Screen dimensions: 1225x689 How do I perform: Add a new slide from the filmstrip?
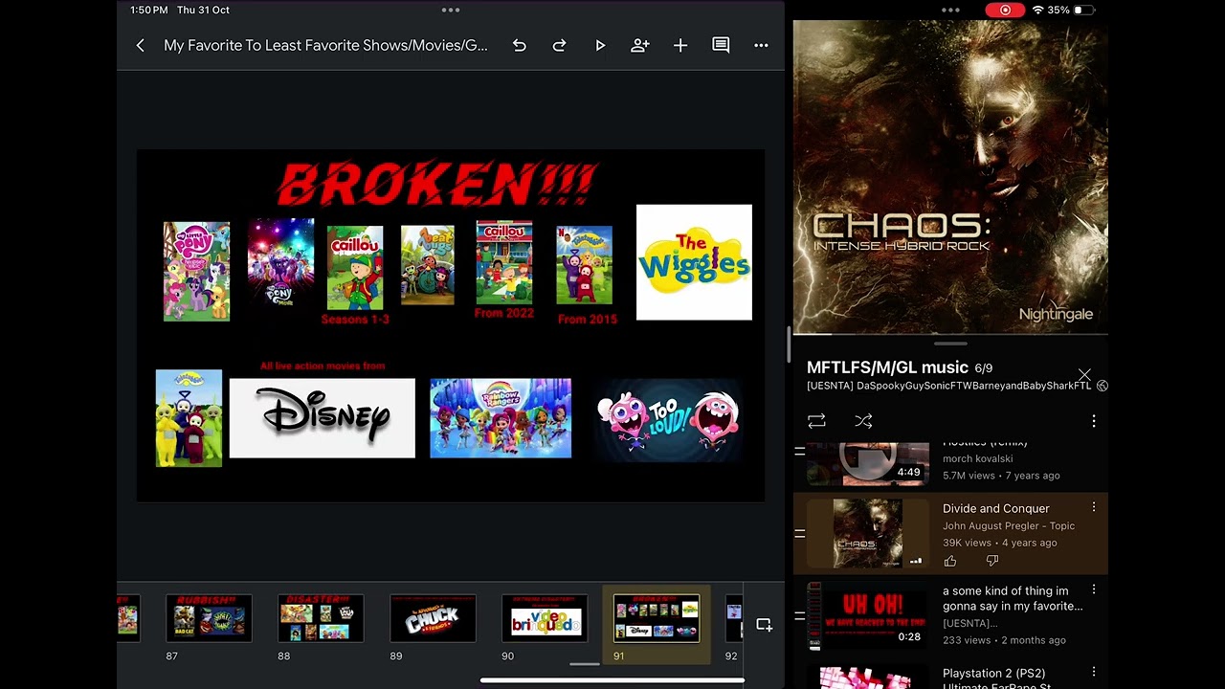coord(764,625)
